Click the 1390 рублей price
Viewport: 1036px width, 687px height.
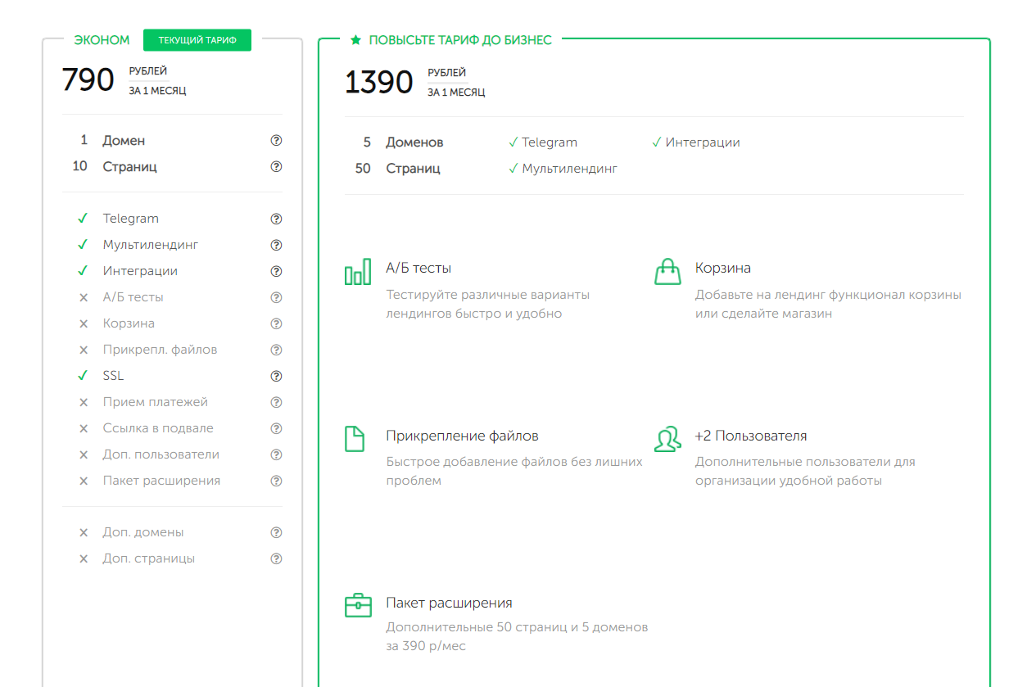tap(379, 83)
